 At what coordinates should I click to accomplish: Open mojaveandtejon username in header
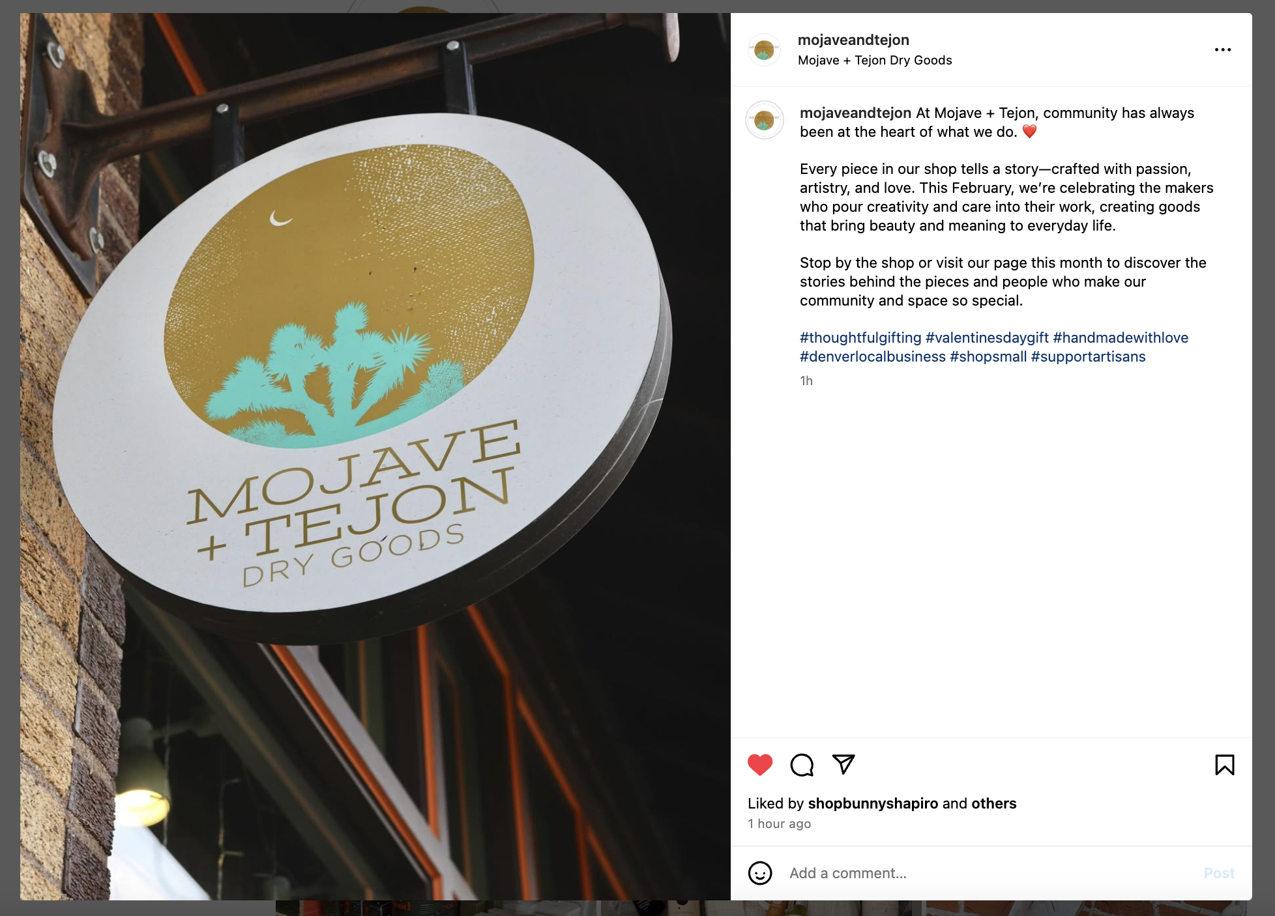pyautogui.click(x=853, y=40)
